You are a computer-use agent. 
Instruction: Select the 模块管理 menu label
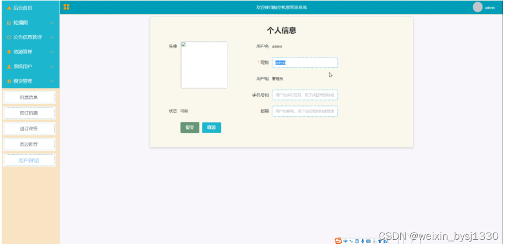(23, 81)
